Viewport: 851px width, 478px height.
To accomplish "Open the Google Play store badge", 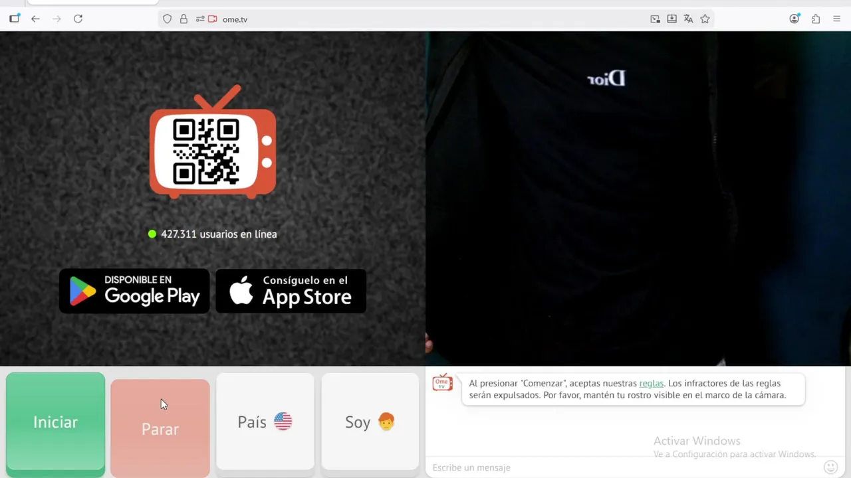I will [x=134, y=291].
